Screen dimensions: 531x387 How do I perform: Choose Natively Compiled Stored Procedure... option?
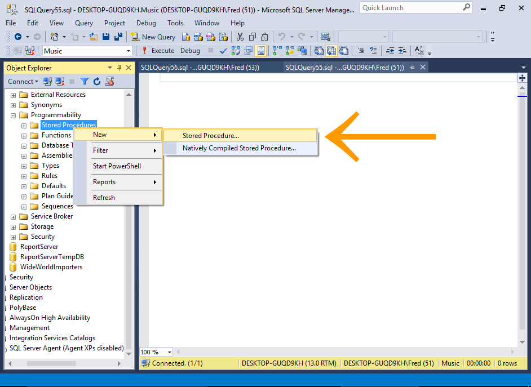tap(240, 148)
